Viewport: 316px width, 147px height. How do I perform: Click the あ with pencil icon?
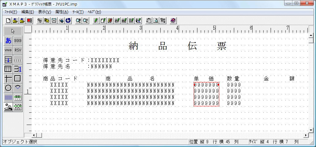point(117,20)
